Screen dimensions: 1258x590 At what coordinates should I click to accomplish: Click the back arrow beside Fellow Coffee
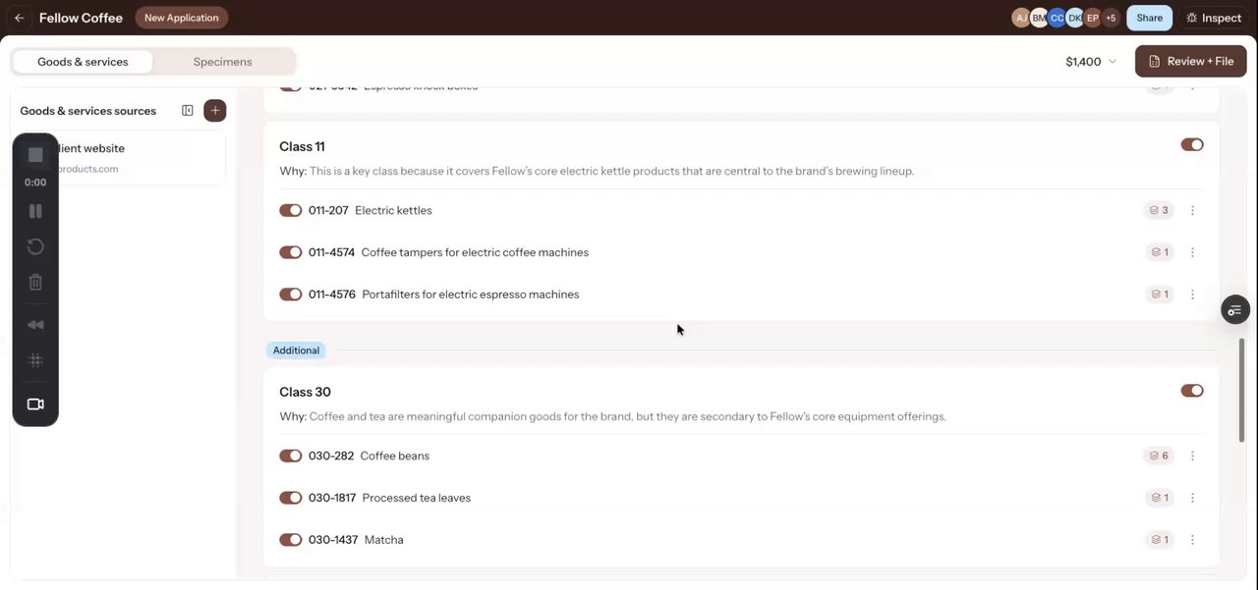[19, 18]
